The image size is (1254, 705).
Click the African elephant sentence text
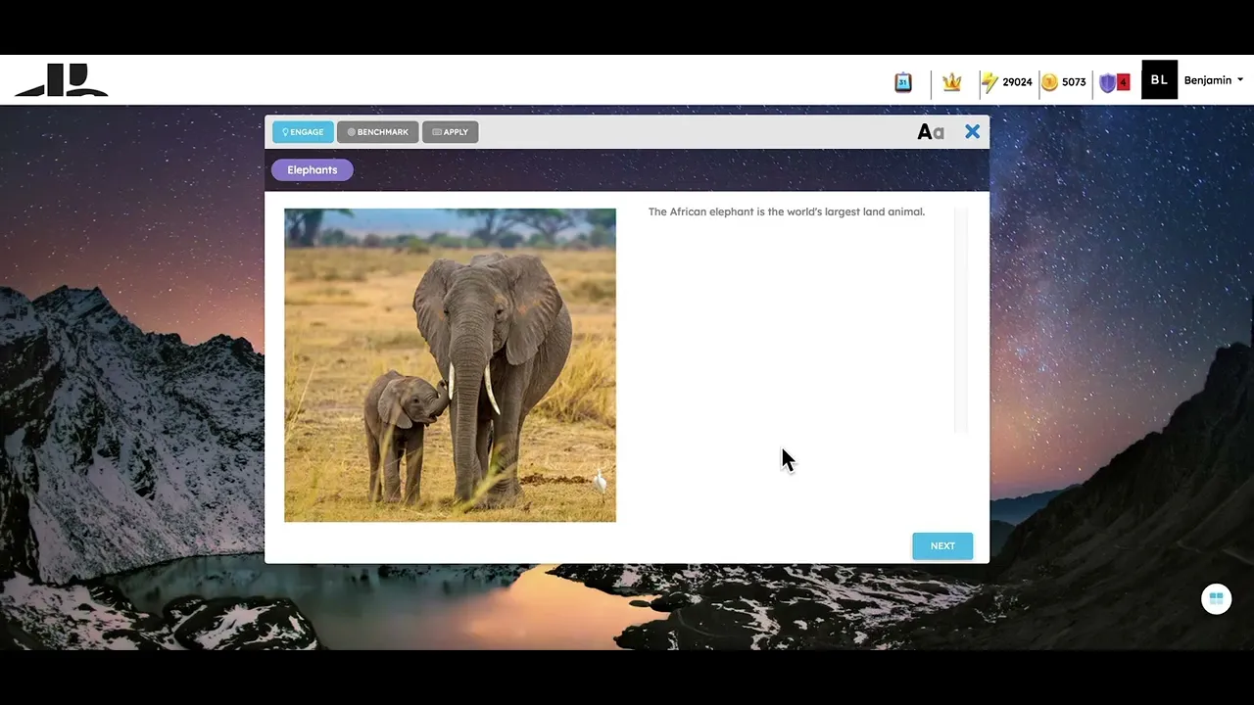(x=786, y=211)
